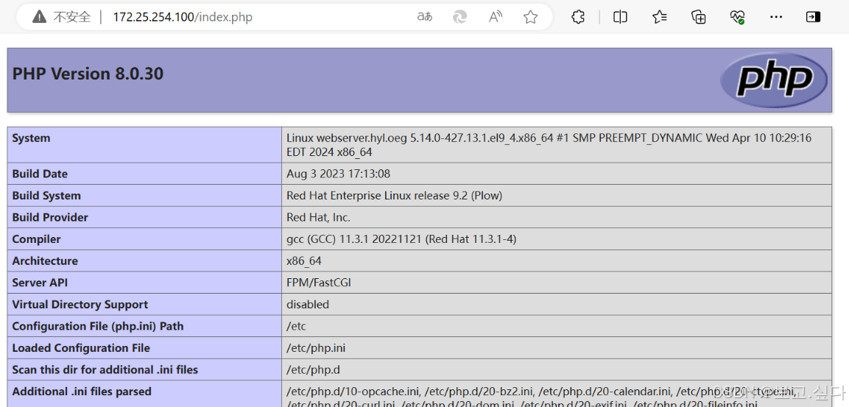This screenshot has width=849, height=407.
Task: Open the Favorites list icon
Action: point(660,18)
